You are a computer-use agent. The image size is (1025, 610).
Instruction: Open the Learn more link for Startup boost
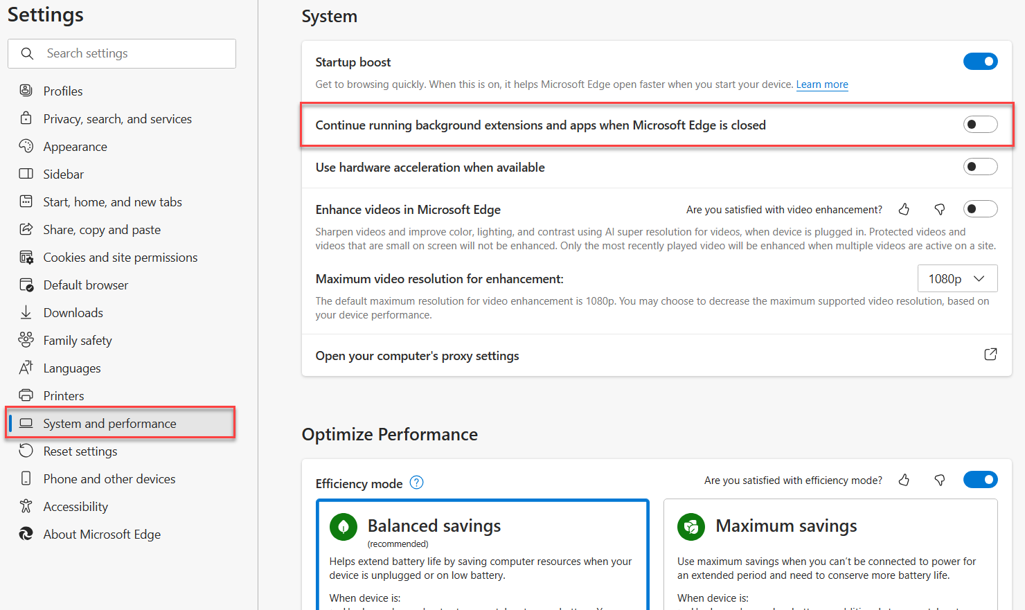coord(822,84)
